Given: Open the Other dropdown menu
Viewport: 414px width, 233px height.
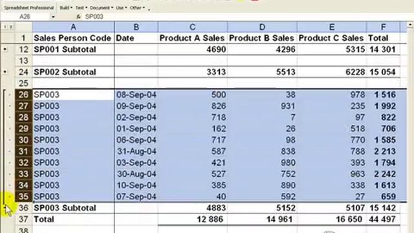Looking at the screenshot, I should pos(137,8).
